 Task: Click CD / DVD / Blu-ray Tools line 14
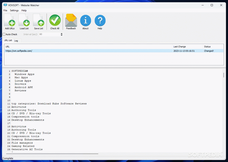(31, 113)
